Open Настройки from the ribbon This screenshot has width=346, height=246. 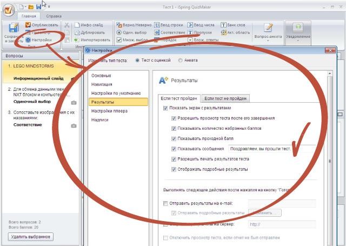pyautogui.click(x=38, y=40)
